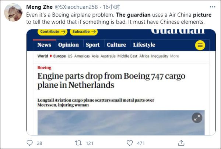Open the Guardian yellow hamburger menu
Screen dimensions: 221x149
pos(200,46)
